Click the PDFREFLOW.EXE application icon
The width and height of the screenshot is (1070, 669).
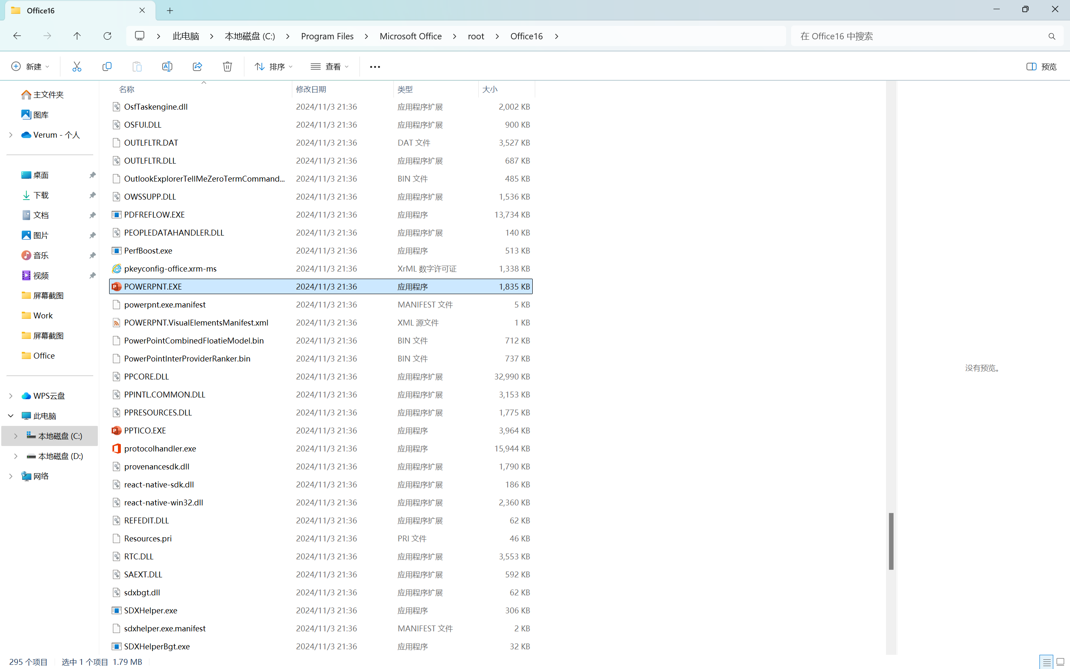click(116, 215)
